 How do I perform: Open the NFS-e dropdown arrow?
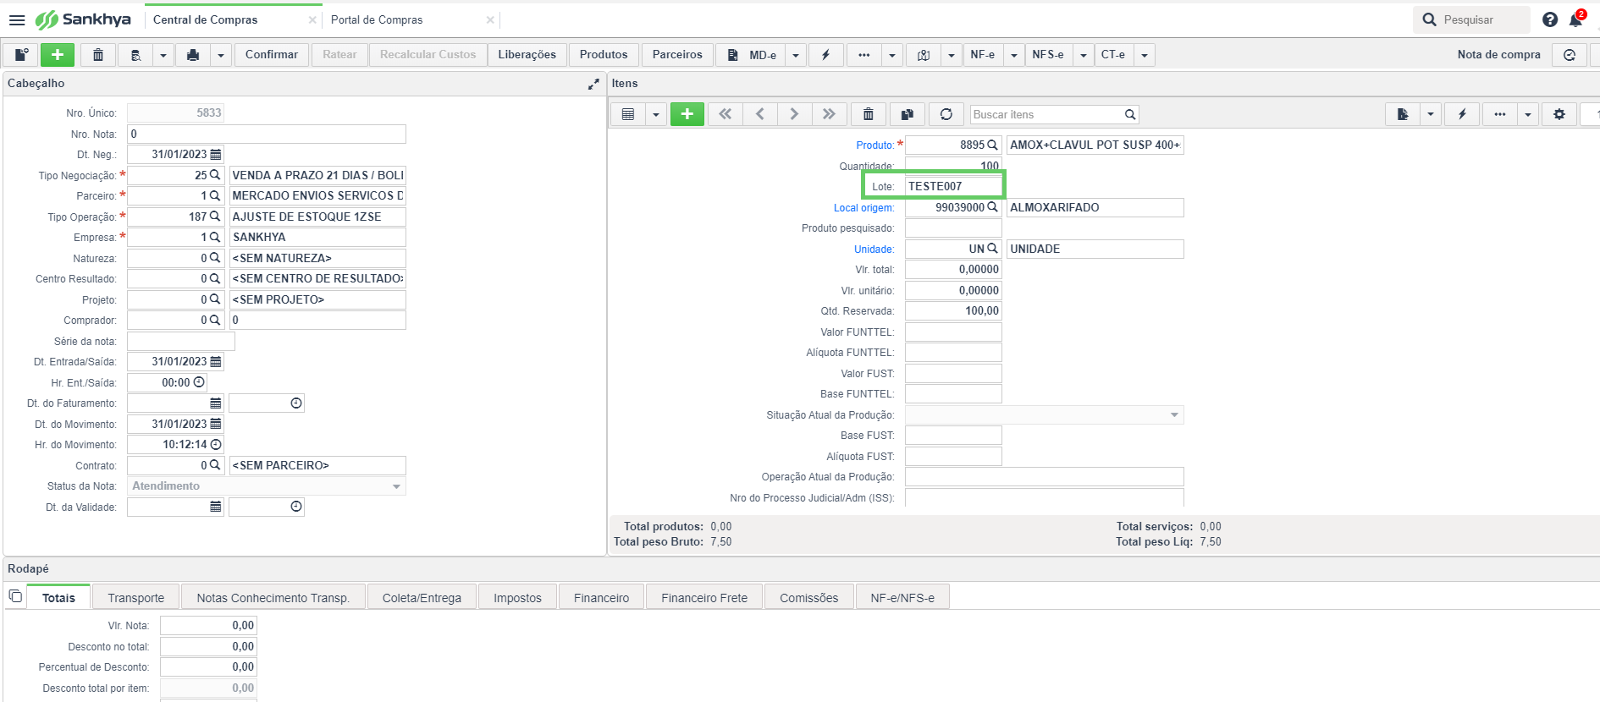tap(1083, 54)
